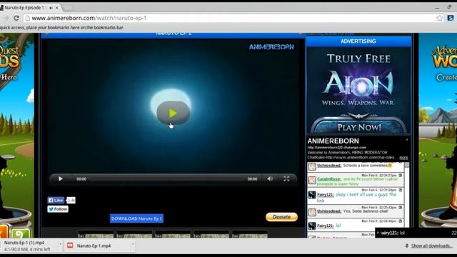The image size is (457, 257).
Task: Click the yellow Donate button
Action: point(281,217)
